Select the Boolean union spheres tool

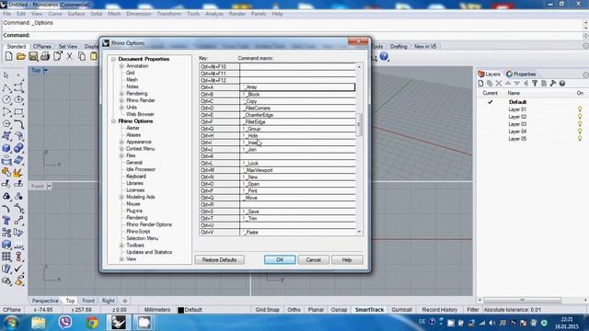[18, 148]
